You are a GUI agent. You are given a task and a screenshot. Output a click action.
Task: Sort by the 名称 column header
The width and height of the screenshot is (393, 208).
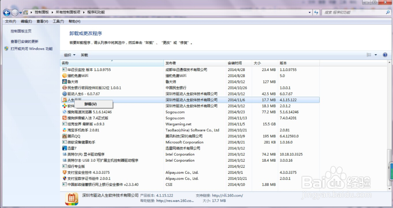click(x=112, y=63)
